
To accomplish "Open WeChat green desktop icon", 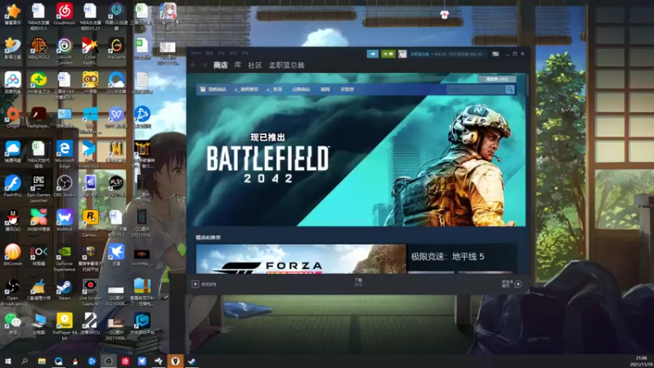I will click(12, 324).
